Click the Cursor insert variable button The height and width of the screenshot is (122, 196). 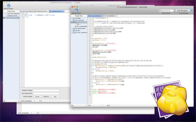pos(37,96)
